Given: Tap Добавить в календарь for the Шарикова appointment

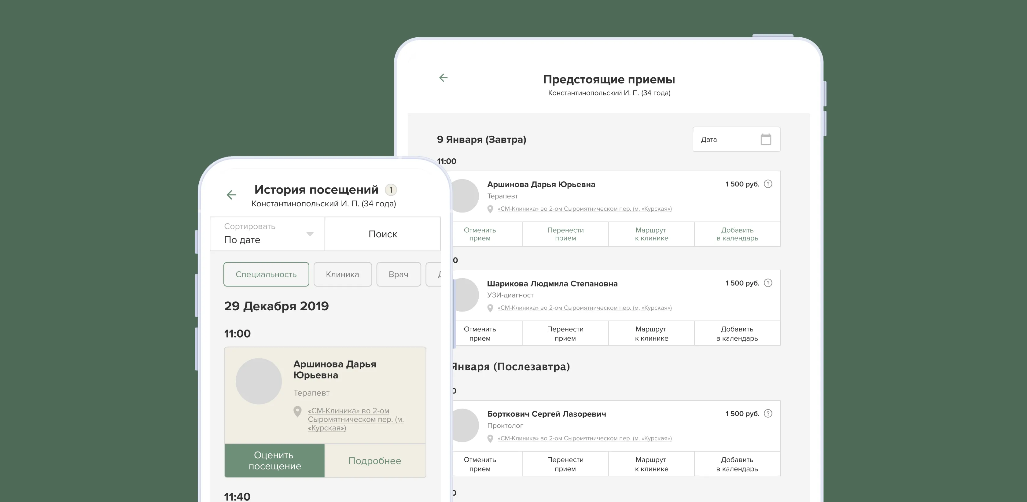Looking at the screenshot, I should 737,333.
